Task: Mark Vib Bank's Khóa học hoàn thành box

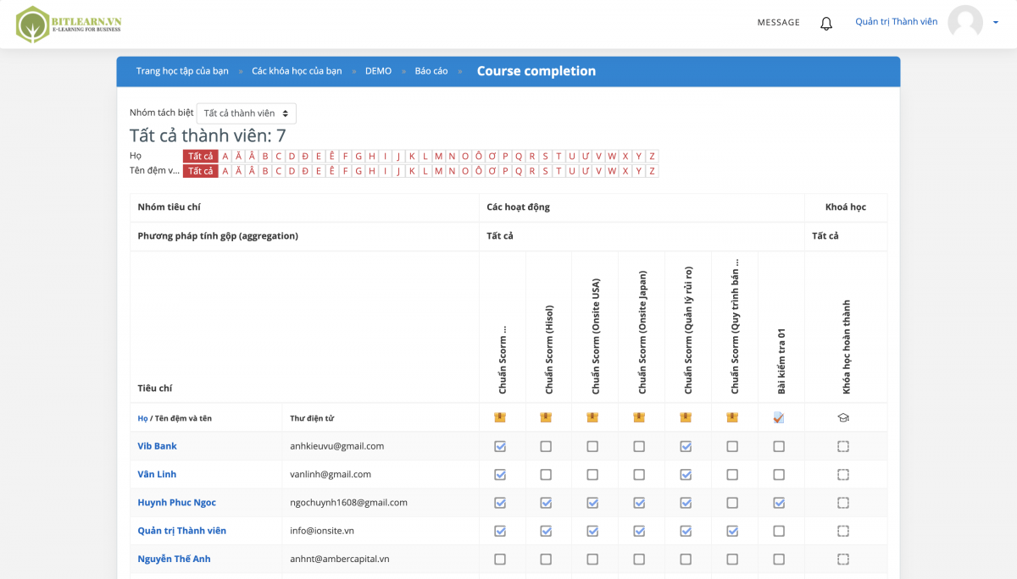Action: tap(843, 446)
